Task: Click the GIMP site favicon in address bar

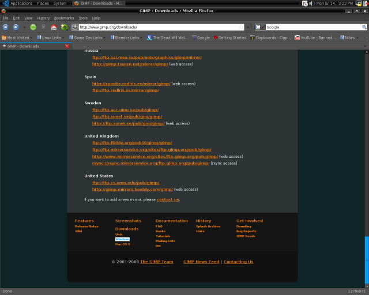Action: point(75,27)
